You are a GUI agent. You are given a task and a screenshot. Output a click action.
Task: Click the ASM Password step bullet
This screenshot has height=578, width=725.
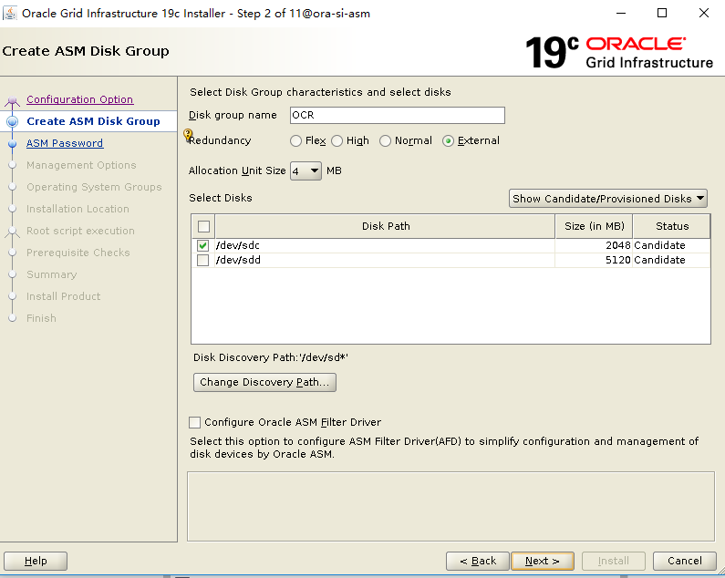pos(13,144)
